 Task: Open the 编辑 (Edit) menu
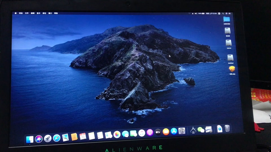pos(32,13)
